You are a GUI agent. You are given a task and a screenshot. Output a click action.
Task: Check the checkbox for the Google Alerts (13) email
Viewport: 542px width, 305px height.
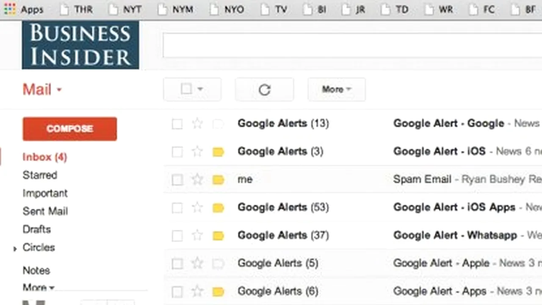(x=177, y=124)
